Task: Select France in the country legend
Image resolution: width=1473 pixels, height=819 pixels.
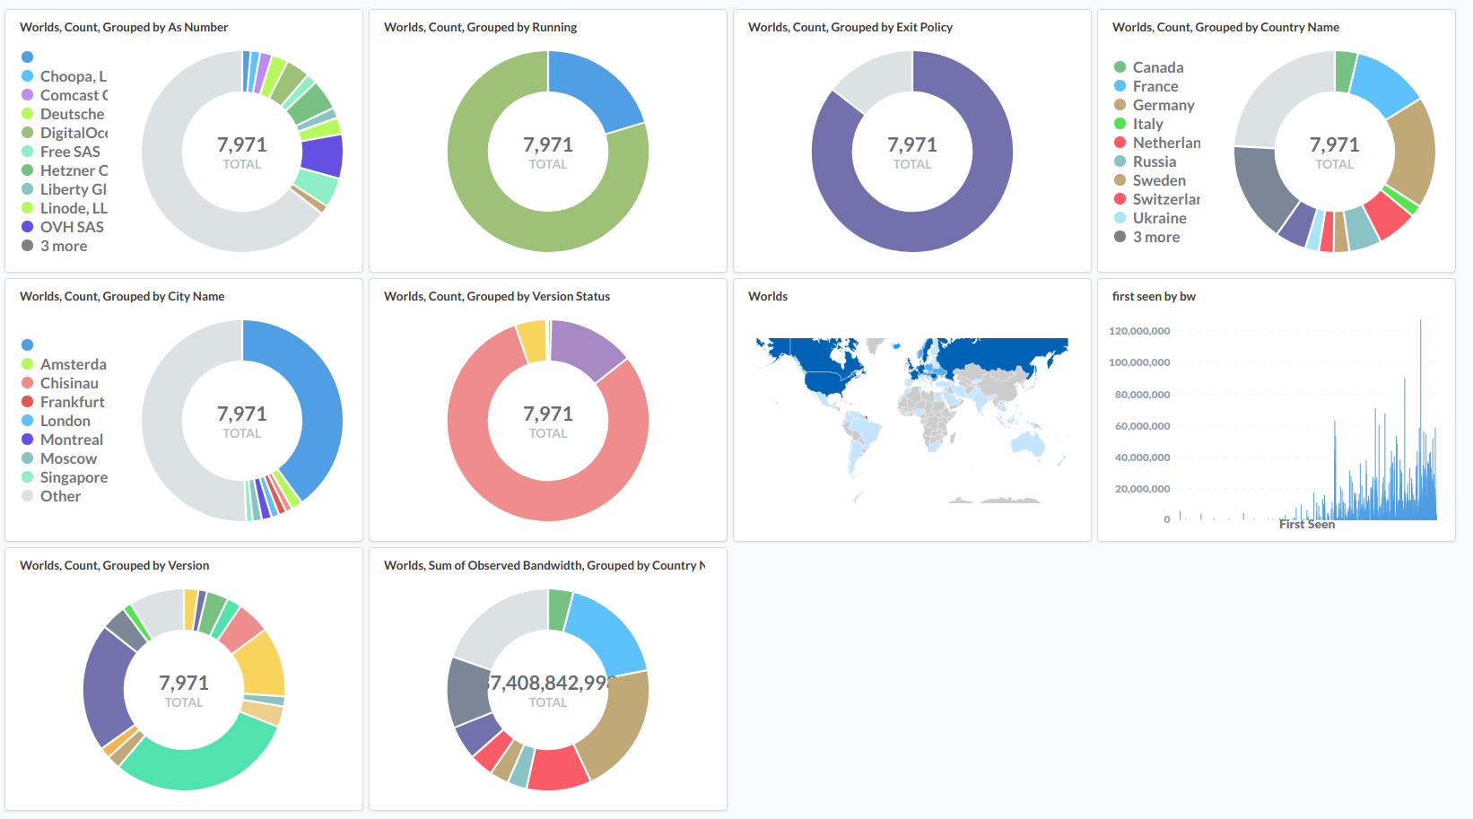Action: point(1146,86)
